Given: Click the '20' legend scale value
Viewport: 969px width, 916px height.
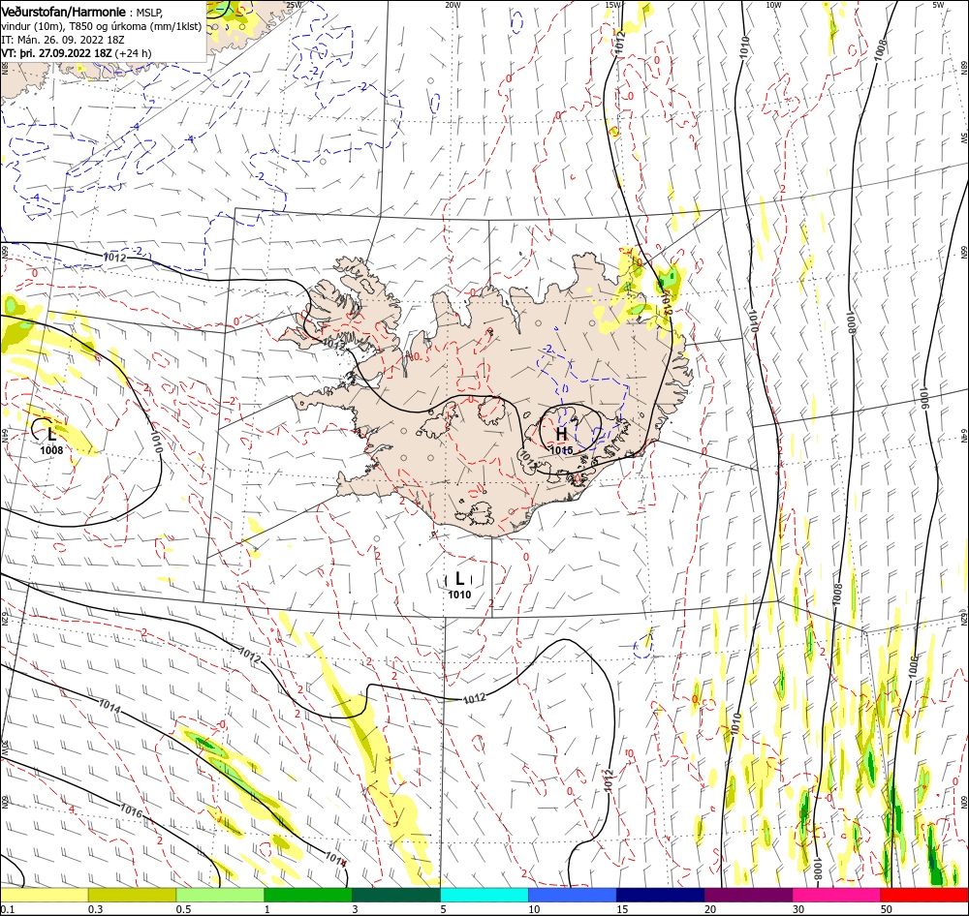Looking at the screenshot, I should [710, 909].
